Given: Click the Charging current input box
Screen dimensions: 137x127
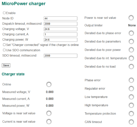Looking at the screenshot, I should (60, 34).
